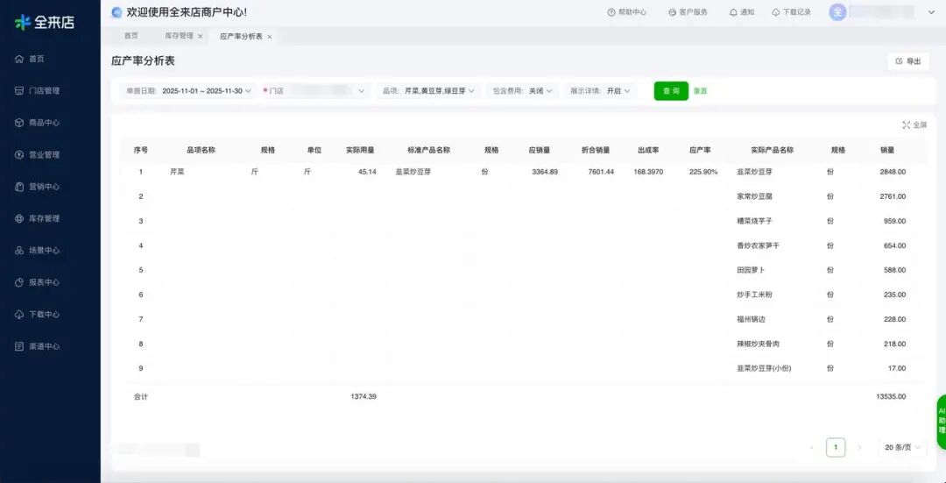The height and width of the screenshot is (483, 946).
Task: Click the 折合销量 column header
Action: pyautogui.click(x=596, y=150)
